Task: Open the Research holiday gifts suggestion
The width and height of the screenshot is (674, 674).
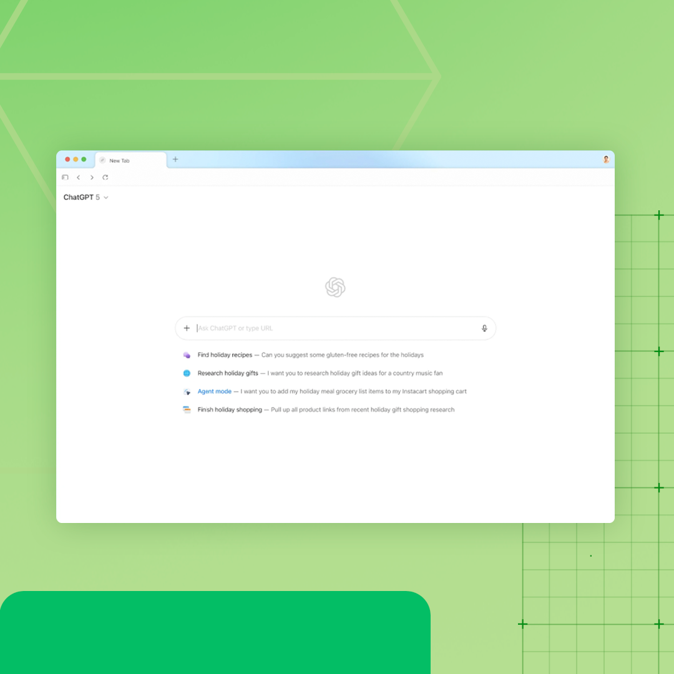Action: (227, 373)
